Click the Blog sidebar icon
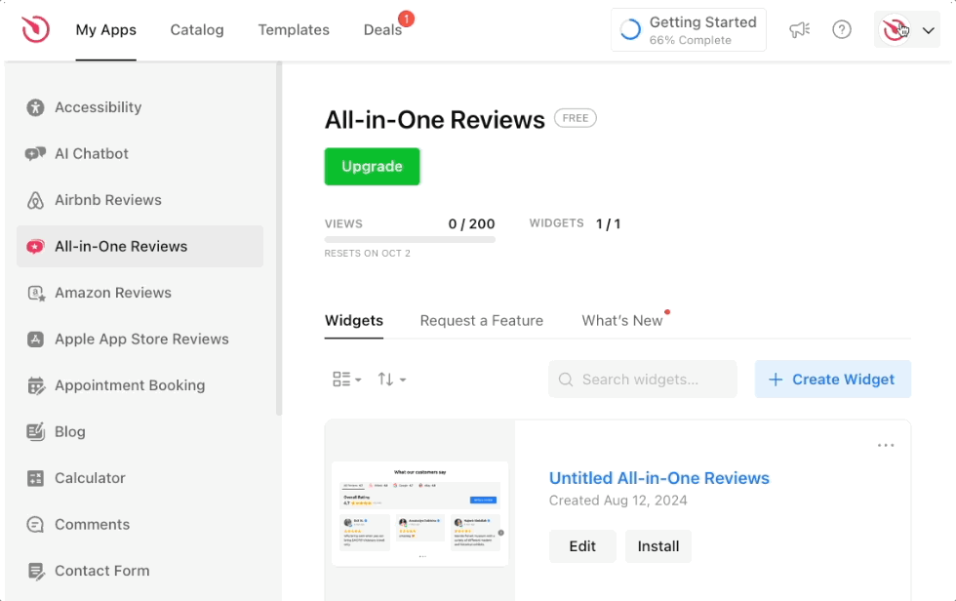The width and height of the screenshot is (956, 601). coord(36,431)
